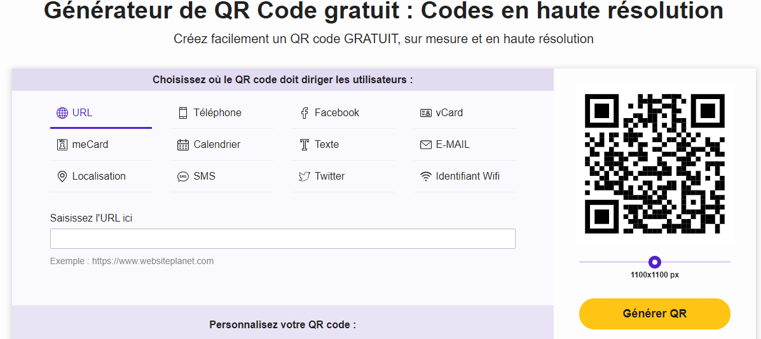Click the E-MAIL envelope icon

pos(426,145)
